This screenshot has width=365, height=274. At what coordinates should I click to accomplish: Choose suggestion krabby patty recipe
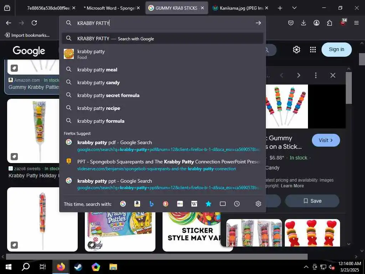pyautogui.click(x=163, y=108)
